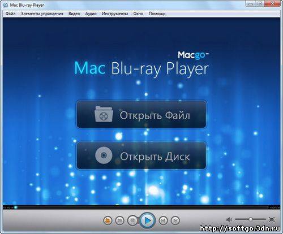283x234 pixels.
Task: Expand the Видео menu
Action: coord(74,14)
